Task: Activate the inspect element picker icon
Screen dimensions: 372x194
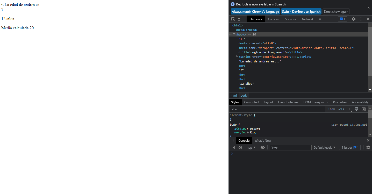Action: pyautogui.click(x=233, y=19)
